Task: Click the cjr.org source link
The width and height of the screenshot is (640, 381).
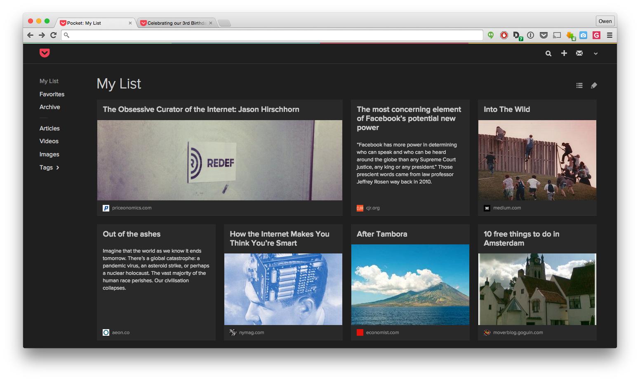Action: pos(373,208)
